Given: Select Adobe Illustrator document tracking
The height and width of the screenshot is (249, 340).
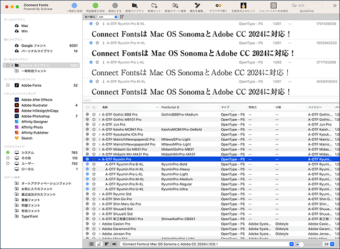Looking at the screenshot, I should tap(34, 105).
